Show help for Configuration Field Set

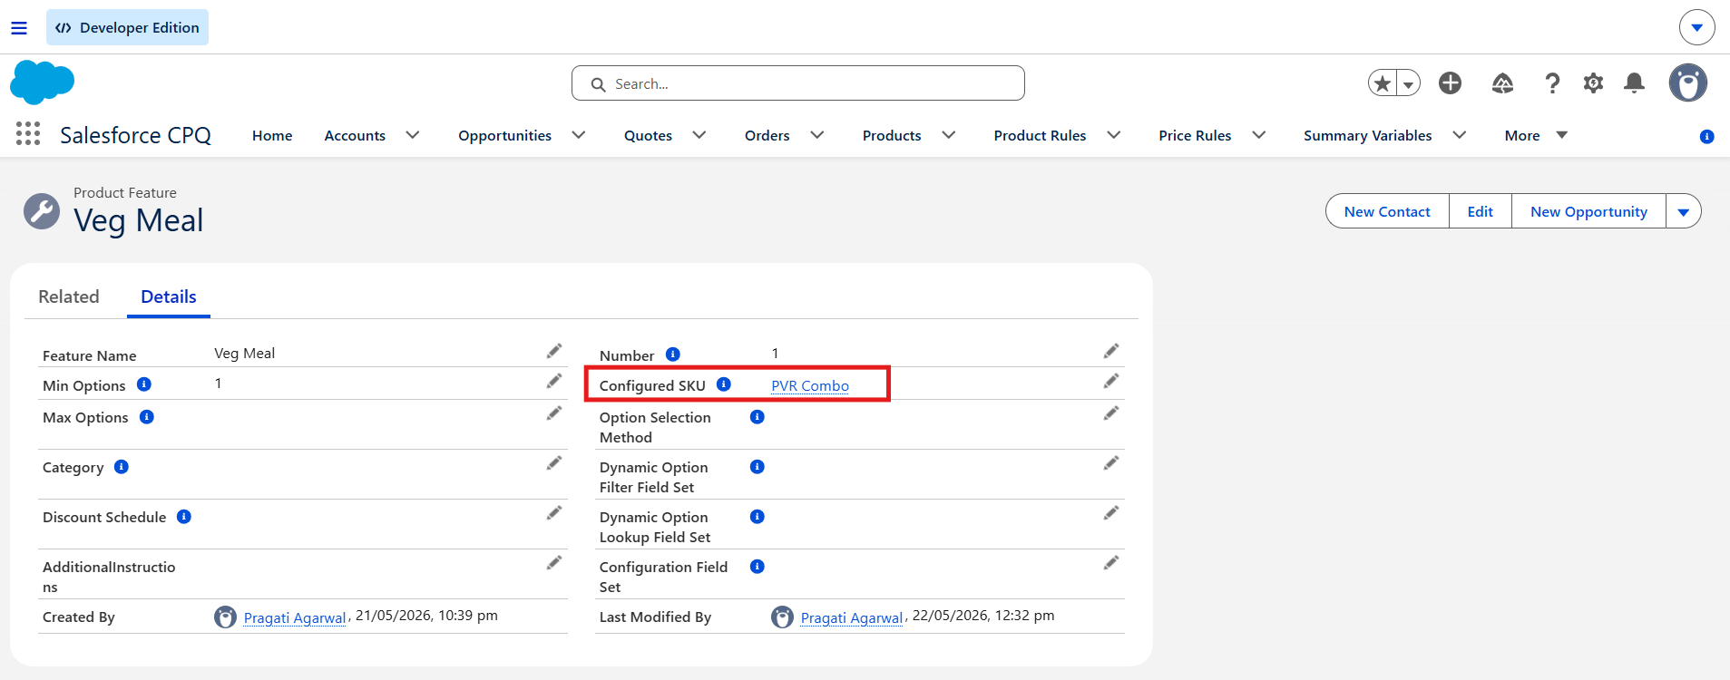pos(757,567)
